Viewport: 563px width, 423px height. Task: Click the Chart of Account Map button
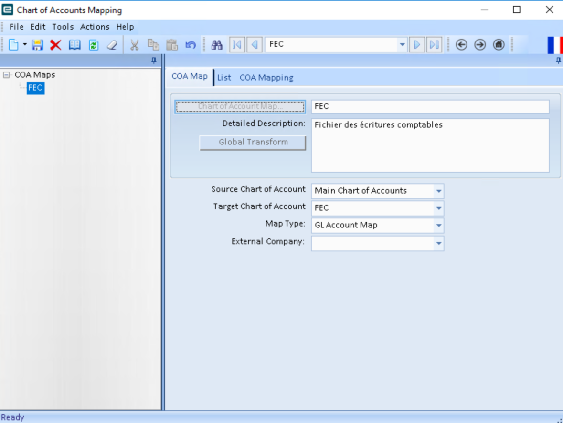pos(240,106)
